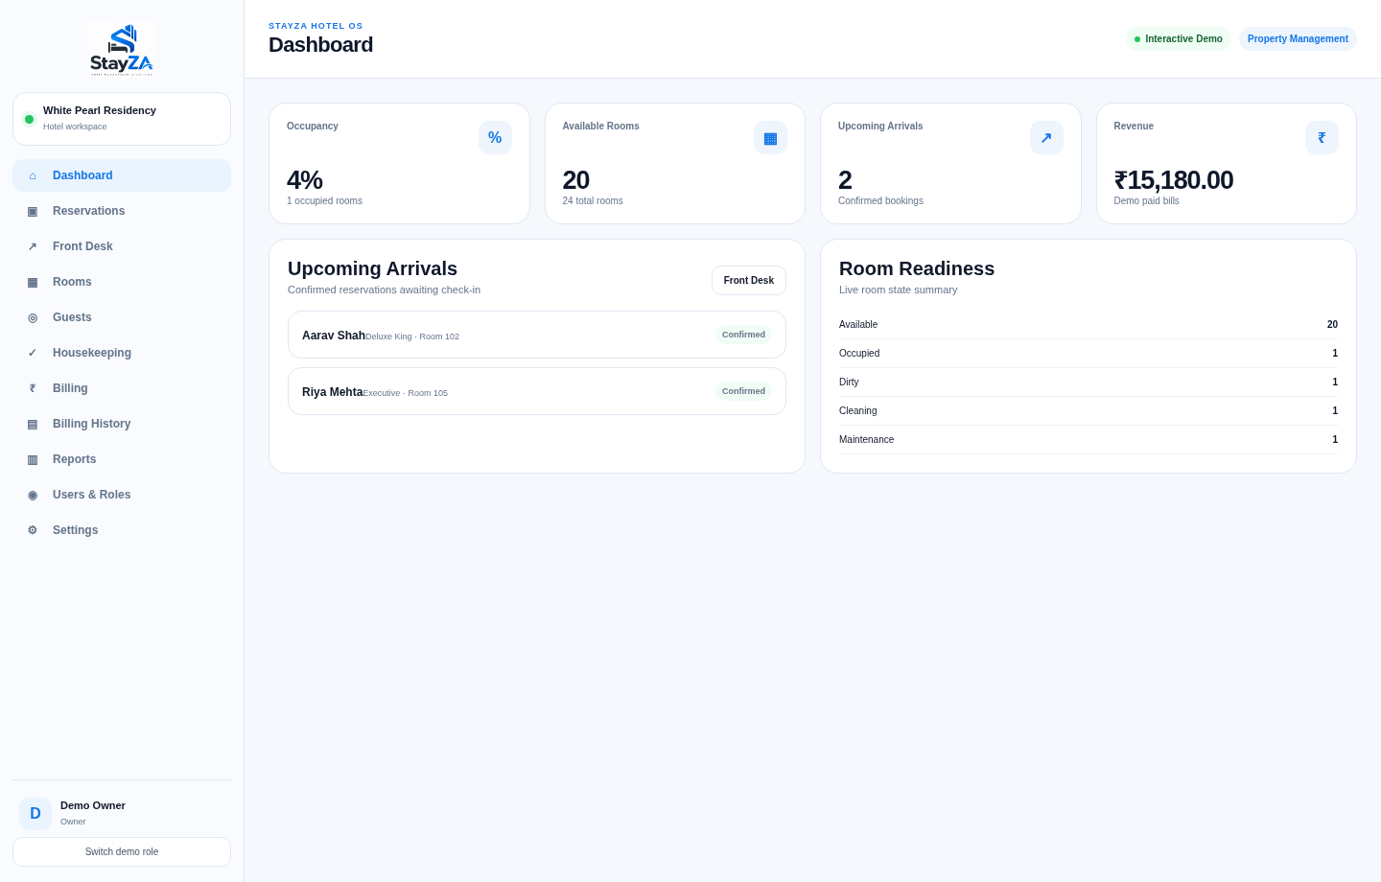1381x882 pixels.
Task: Click the Front Desk arrow icon in sidebar
Action: point(33,246)
